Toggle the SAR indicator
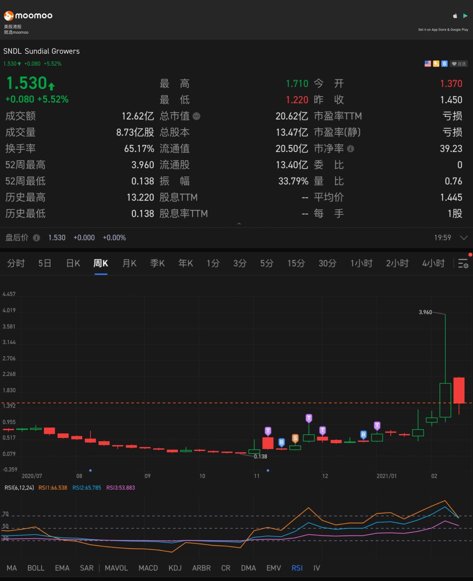 coord(87,568)
